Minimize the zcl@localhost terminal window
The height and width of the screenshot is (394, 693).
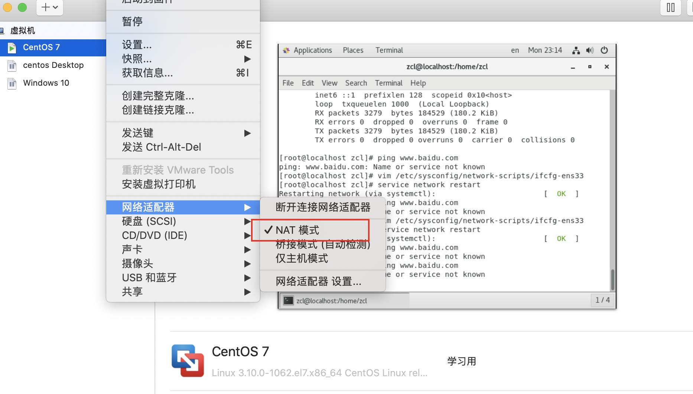[x=573, y=67]
